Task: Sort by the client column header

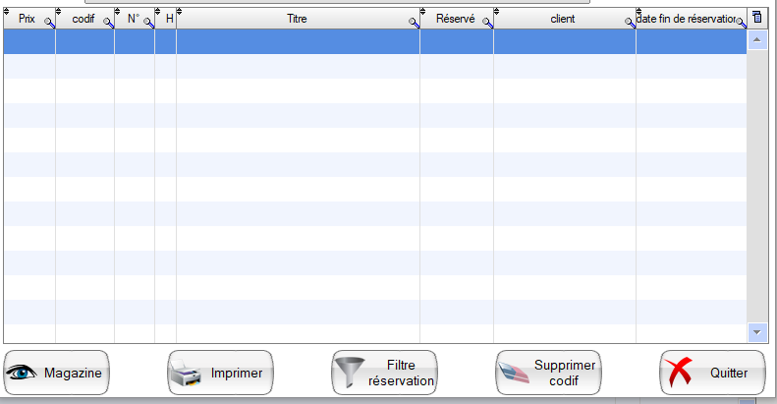Action: (563, 19)
